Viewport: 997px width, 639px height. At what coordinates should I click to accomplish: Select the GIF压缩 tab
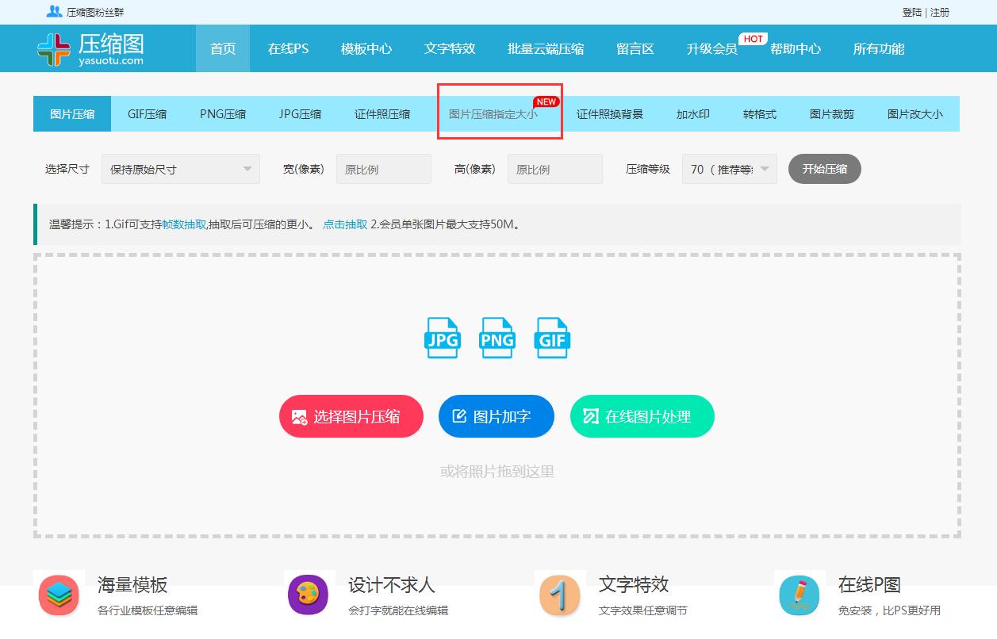point(146,113)
